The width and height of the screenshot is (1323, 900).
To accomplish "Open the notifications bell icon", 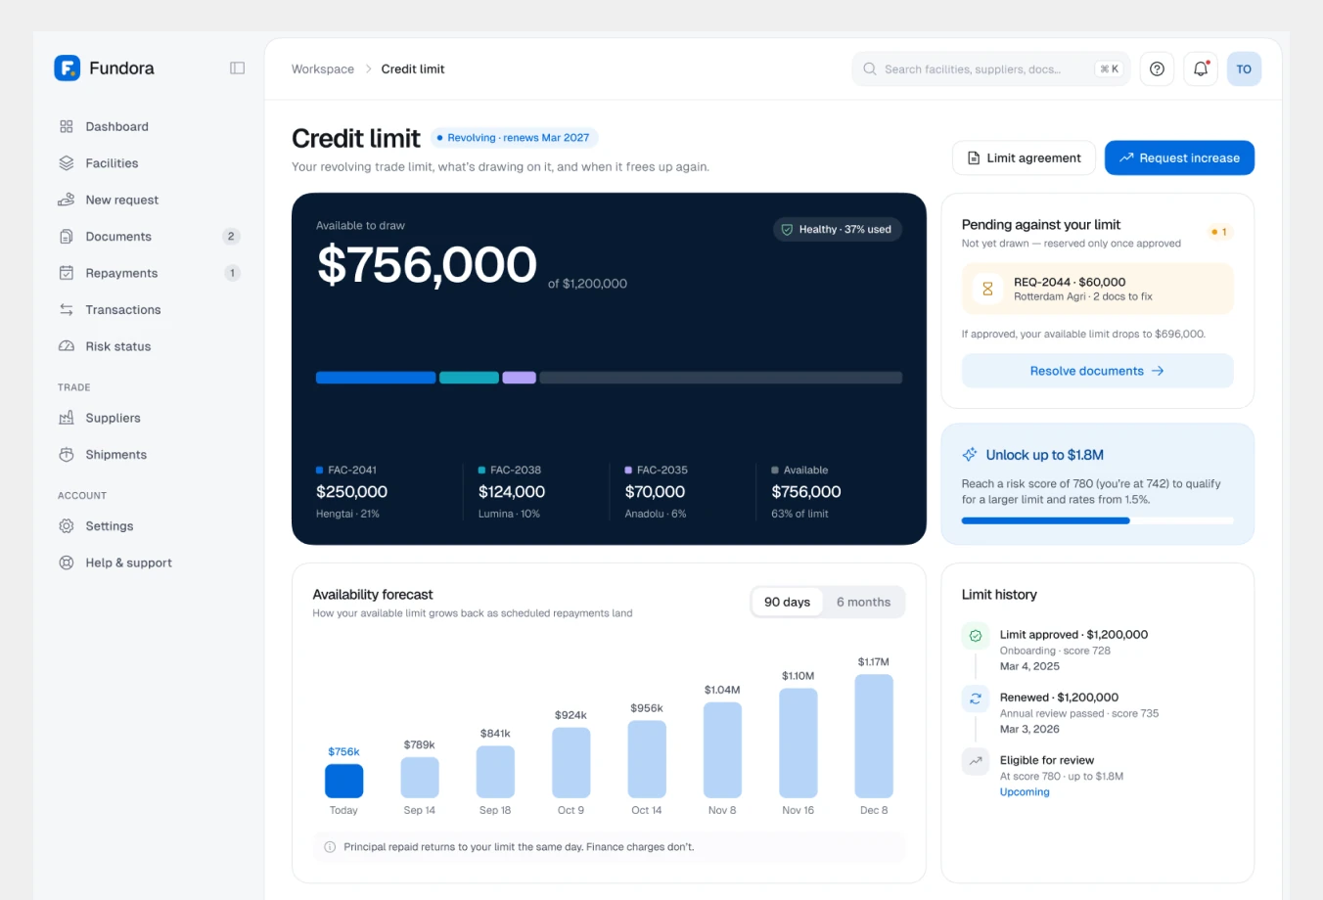I will (x=1201, y=69).
